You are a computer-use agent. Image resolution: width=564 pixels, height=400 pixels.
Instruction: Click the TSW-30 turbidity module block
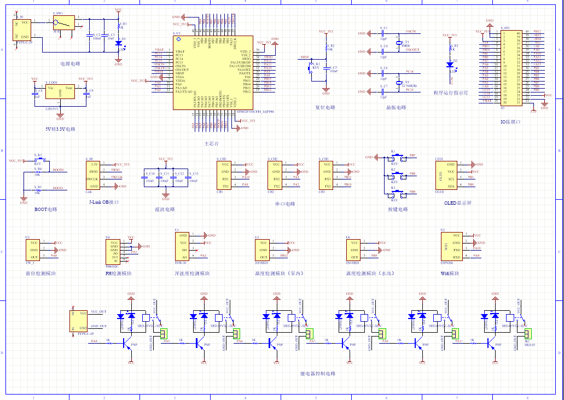pyautogui.click(x=182, y=245)
